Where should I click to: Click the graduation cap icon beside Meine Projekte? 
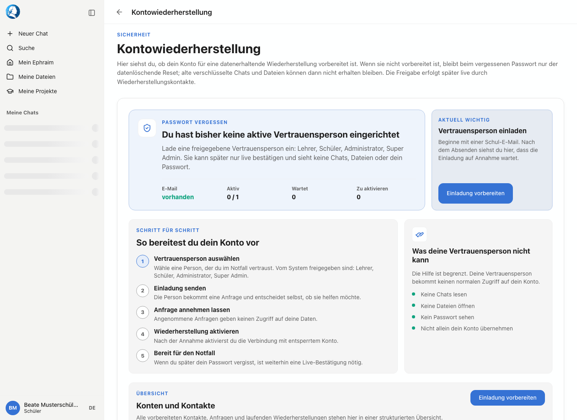tap(10, 91)
